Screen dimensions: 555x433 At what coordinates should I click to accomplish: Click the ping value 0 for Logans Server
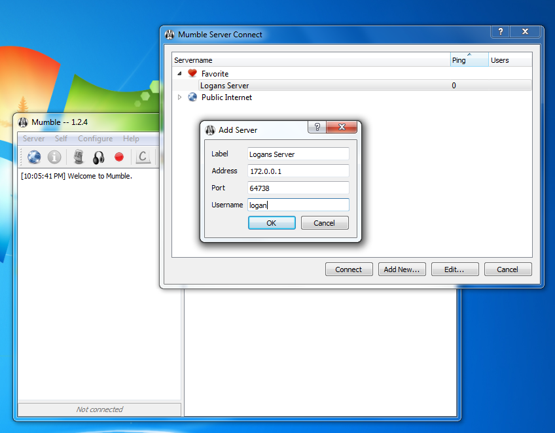coord(454,85)
